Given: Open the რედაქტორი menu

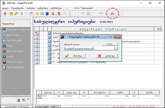Looking at the screenshot, I should (18, 8).
